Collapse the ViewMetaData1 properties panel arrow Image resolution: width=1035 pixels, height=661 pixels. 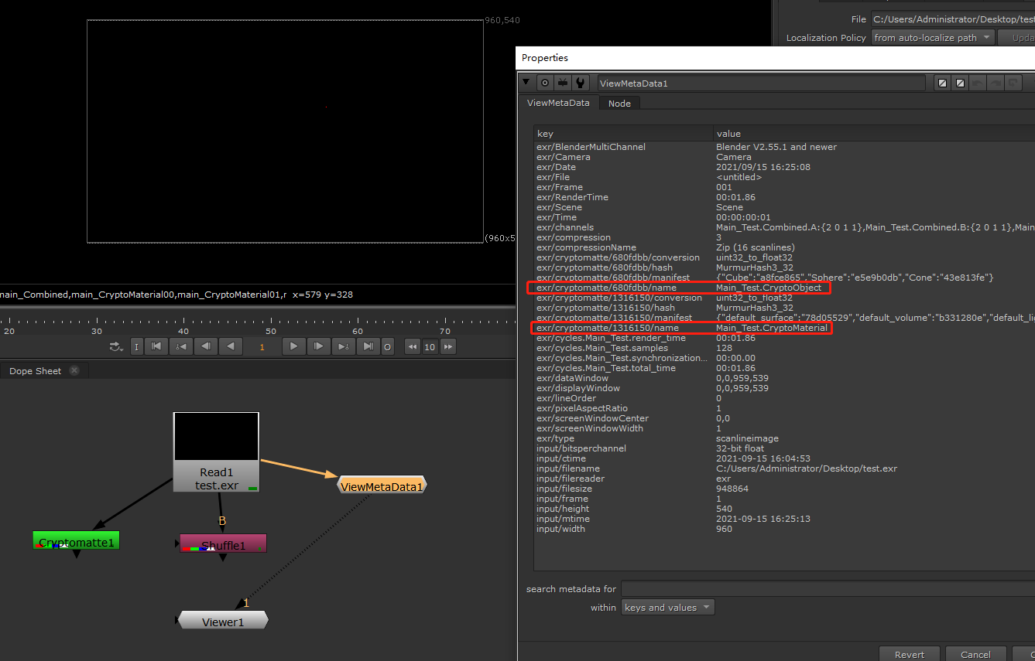(x=526, y=83)
